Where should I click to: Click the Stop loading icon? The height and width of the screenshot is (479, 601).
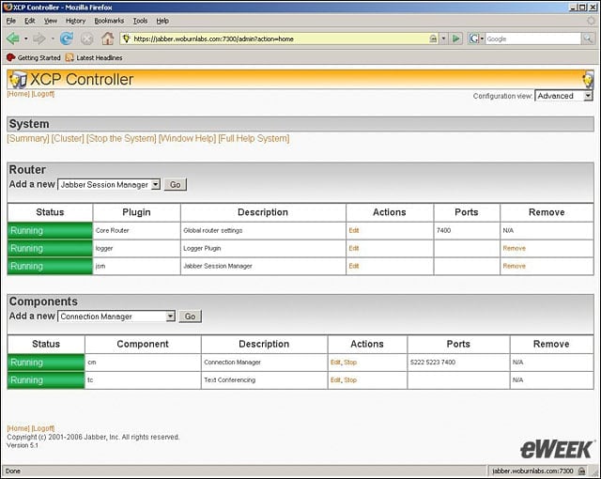point(87,39)
